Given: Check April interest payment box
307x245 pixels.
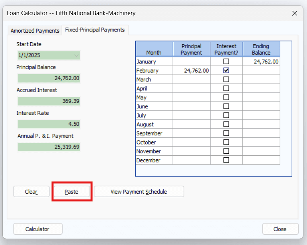Looking at the screenshot, I should 226,88.
